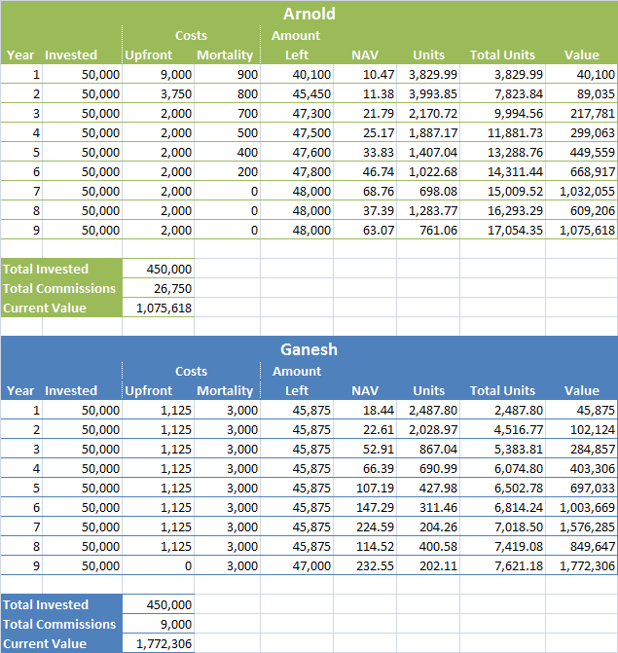Screen dimensions: 618x653
Task: Select total units cell 13,288.76
Action: click(x=515, y=152)
